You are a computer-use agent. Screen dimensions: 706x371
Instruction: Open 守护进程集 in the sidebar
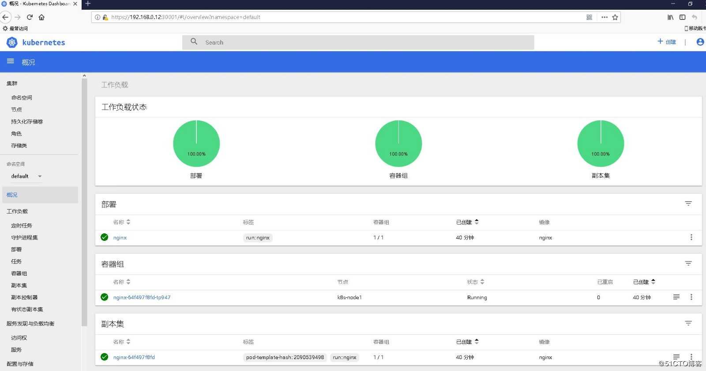pos(24,237)
